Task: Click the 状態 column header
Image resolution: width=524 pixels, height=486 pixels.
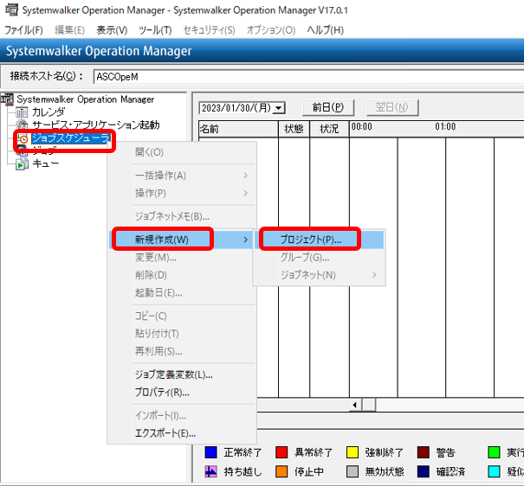Action: [x=294, y=129]
